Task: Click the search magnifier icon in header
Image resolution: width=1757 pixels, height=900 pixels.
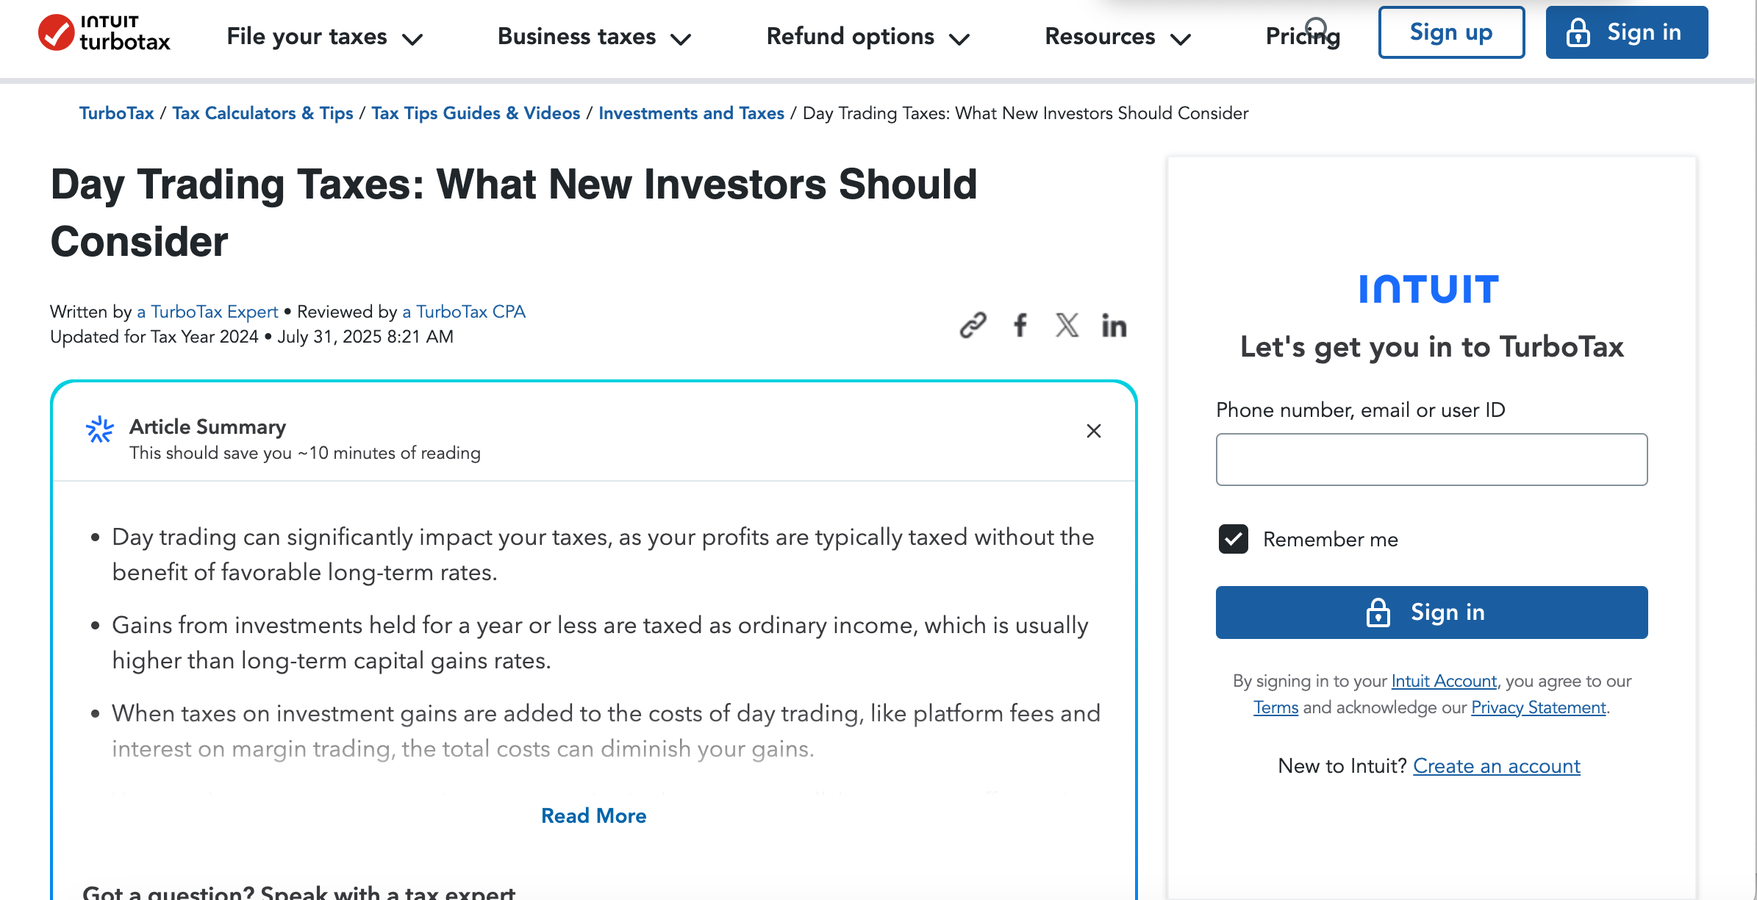Action: [x=1317, y=28]
